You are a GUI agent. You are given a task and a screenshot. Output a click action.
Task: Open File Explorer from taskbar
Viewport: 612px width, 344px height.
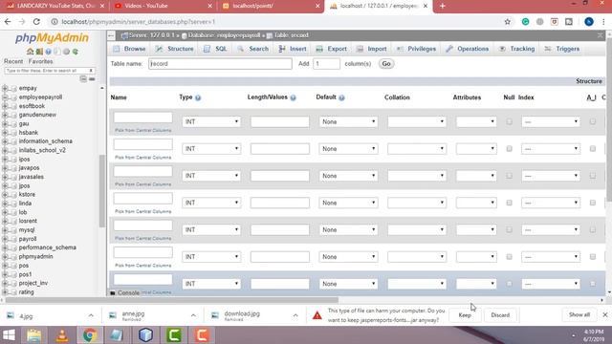click(34, 335)
